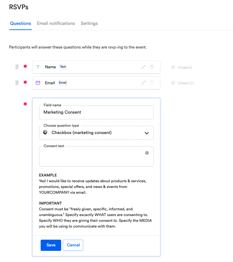Image resolution: width=233 pixels, height=262 pixels.
Task: Click the green text type icon in Name row
Action: click(x=38, y=67)
